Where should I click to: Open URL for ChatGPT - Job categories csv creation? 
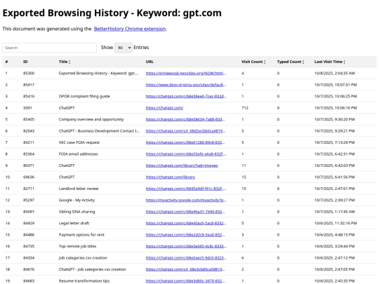click(185, 269)
